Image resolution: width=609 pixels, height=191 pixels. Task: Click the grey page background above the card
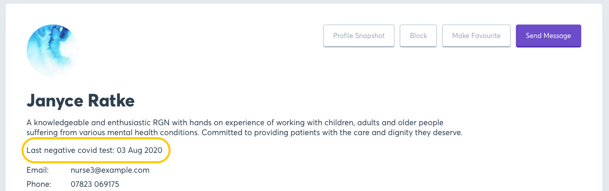coord(304,2)
